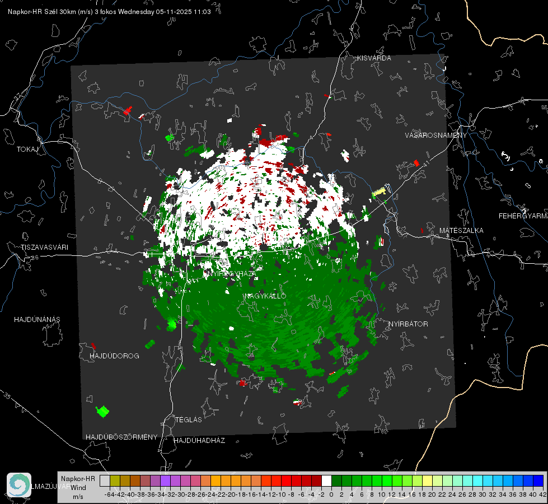548x504 pixels.
Task: Pick the cyan swatch between 28 and 30
Action: tap(478, 480)
